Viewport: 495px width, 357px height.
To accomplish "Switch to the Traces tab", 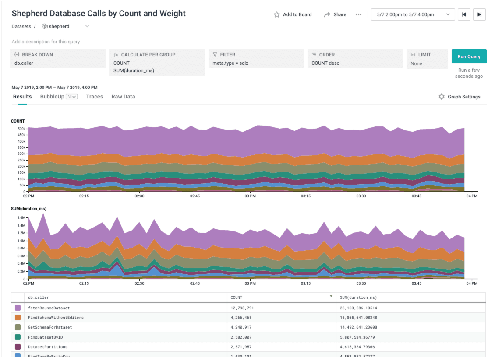I will click(x=94, y=97).
